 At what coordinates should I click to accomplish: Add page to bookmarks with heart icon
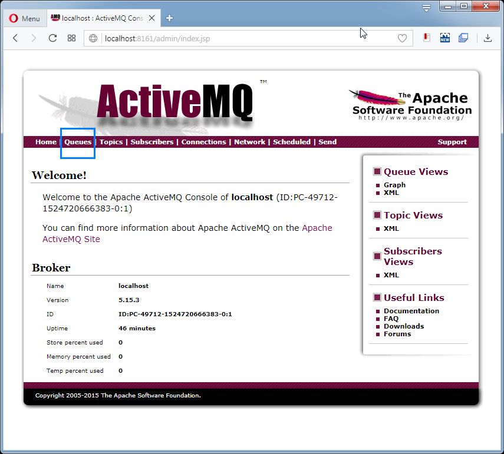click(x=402, y=38)
